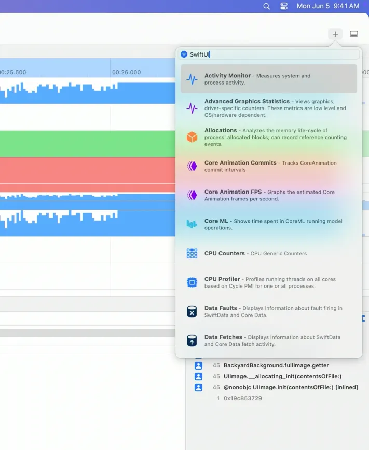Click the Activity Monitor waveform icon
369x450 pixels.
click(x=192, y=79)
